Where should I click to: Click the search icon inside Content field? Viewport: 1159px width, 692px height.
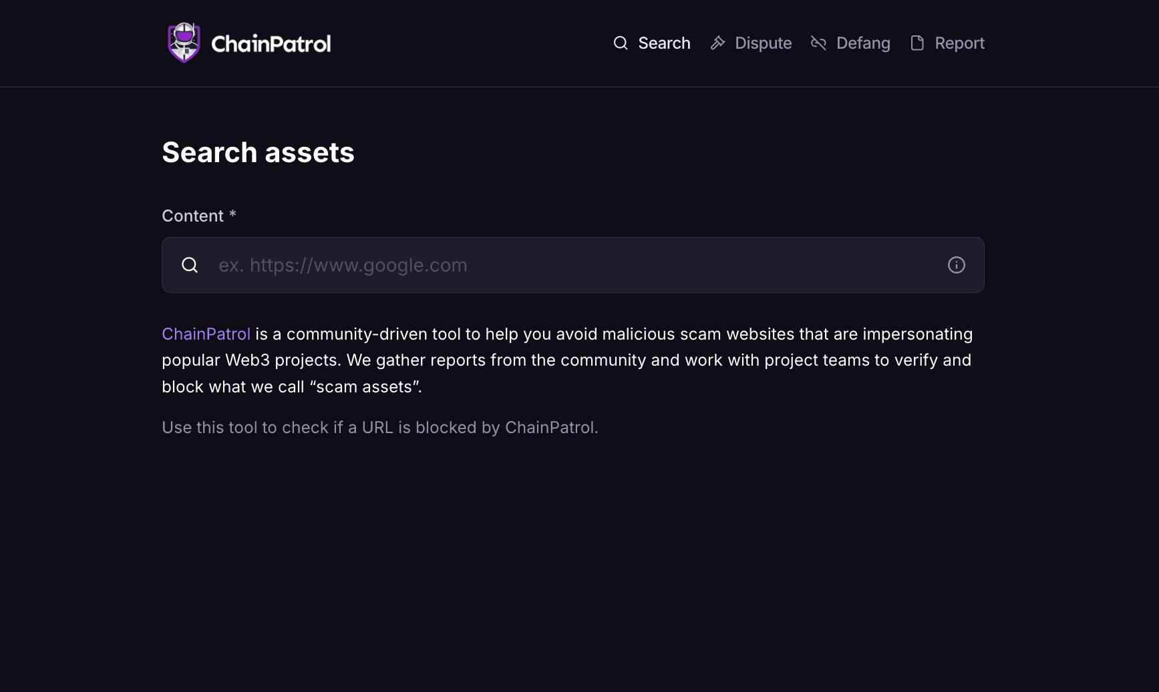point(190,265)
